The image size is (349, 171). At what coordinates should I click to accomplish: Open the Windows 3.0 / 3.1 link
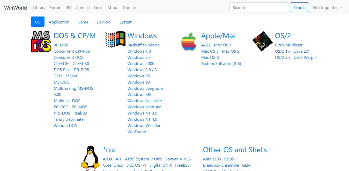(x=144, y=70)
